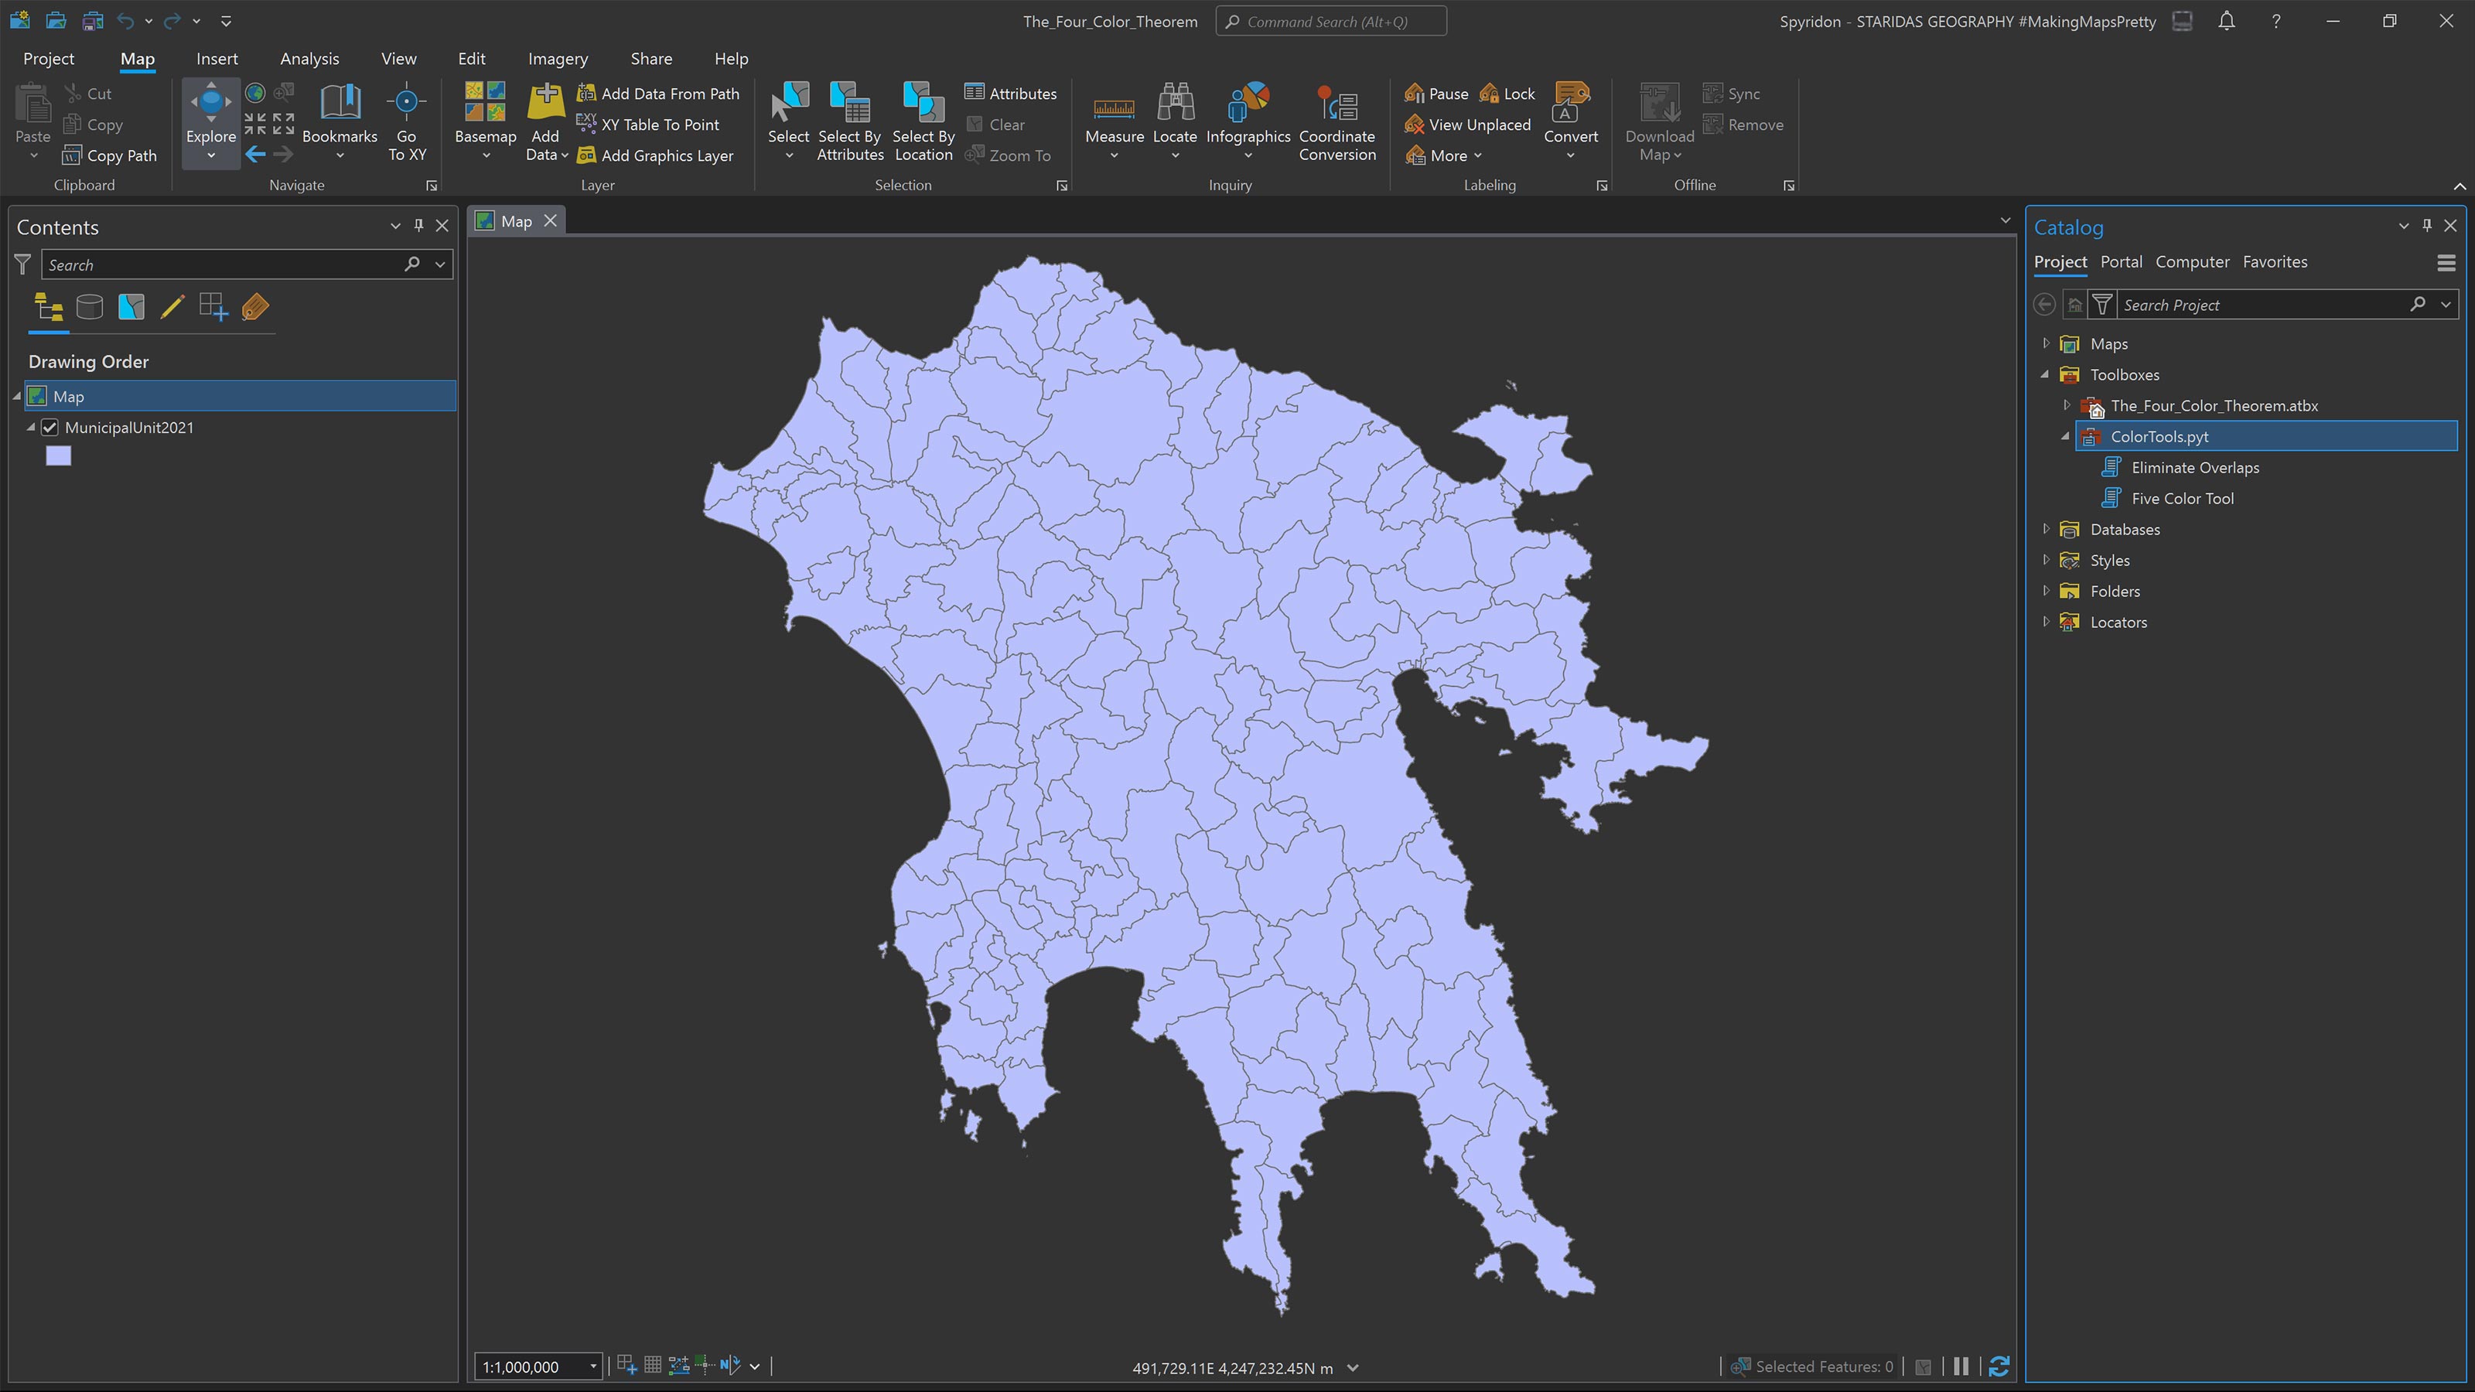Click the Locate binoculars icon
2475x1392 pixels.
(x=1174, y=102)
